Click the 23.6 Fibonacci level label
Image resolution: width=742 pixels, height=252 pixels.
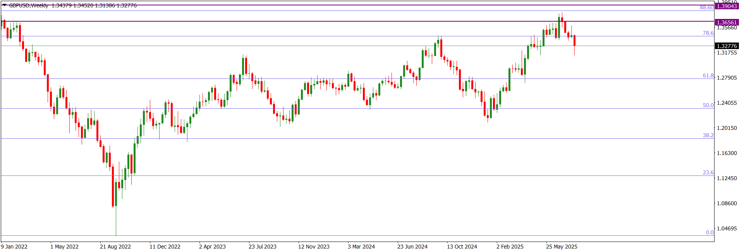[x=708, y=172]
